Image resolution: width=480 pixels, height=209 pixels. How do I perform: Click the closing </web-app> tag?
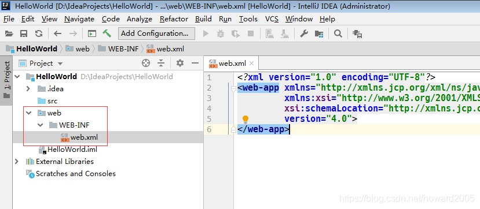click(263, 129)
